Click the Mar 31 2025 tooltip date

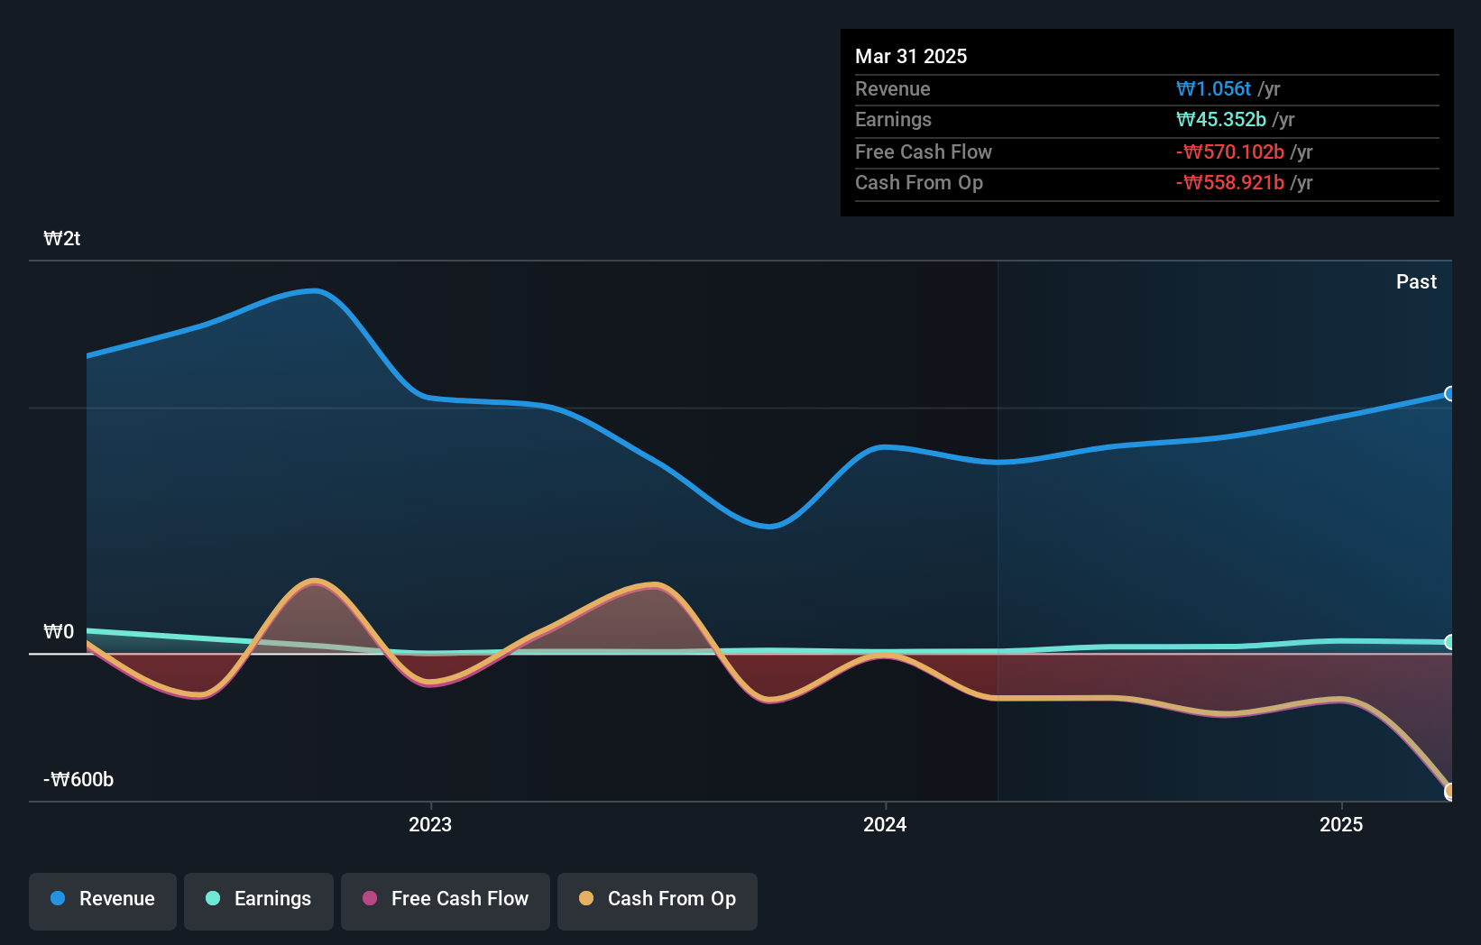click(911, 56)
